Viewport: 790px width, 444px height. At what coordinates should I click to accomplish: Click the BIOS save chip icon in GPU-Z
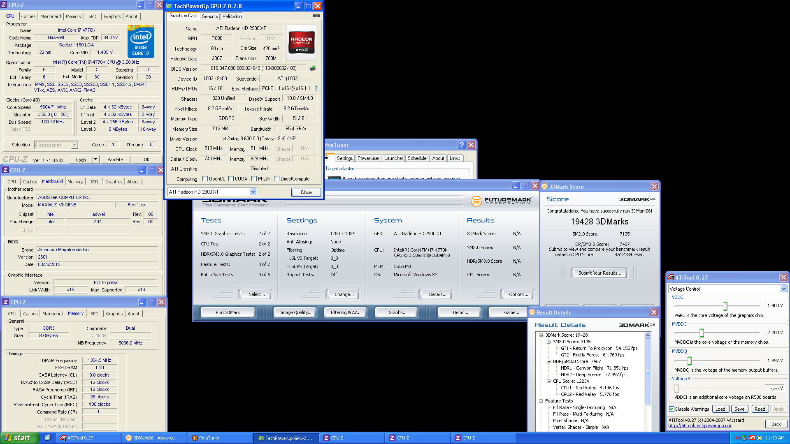point(313,68)
